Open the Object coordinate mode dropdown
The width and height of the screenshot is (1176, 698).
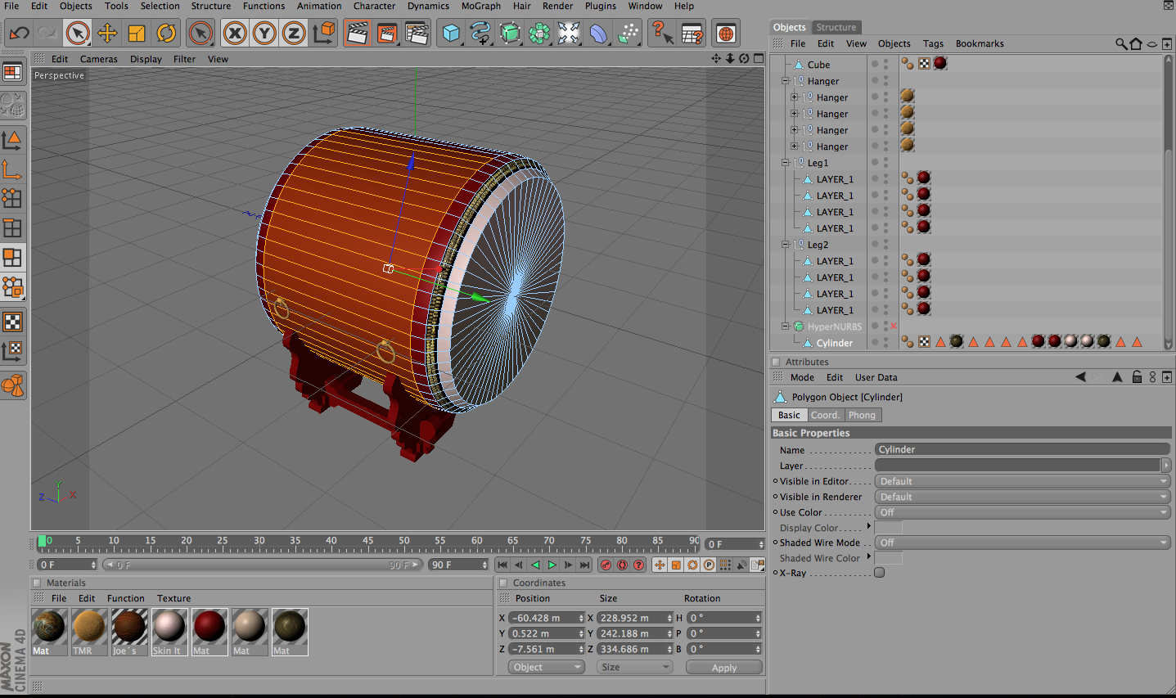point(547,667)
